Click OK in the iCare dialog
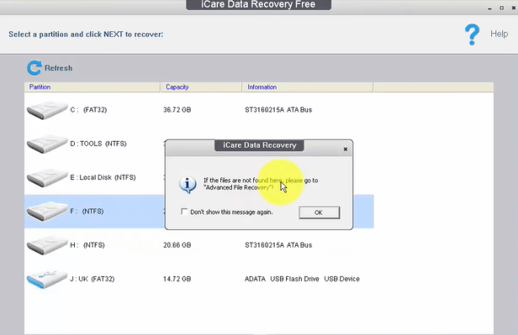This screenshot has height=335, width=518. 320,212
